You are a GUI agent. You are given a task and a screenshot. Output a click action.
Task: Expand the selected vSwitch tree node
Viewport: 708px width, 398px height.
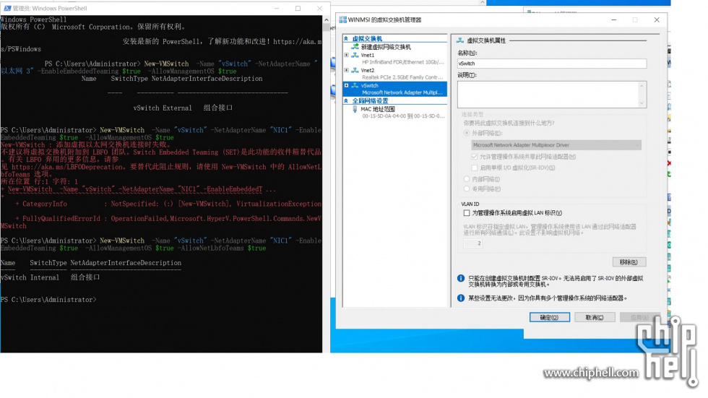(347, 85)
